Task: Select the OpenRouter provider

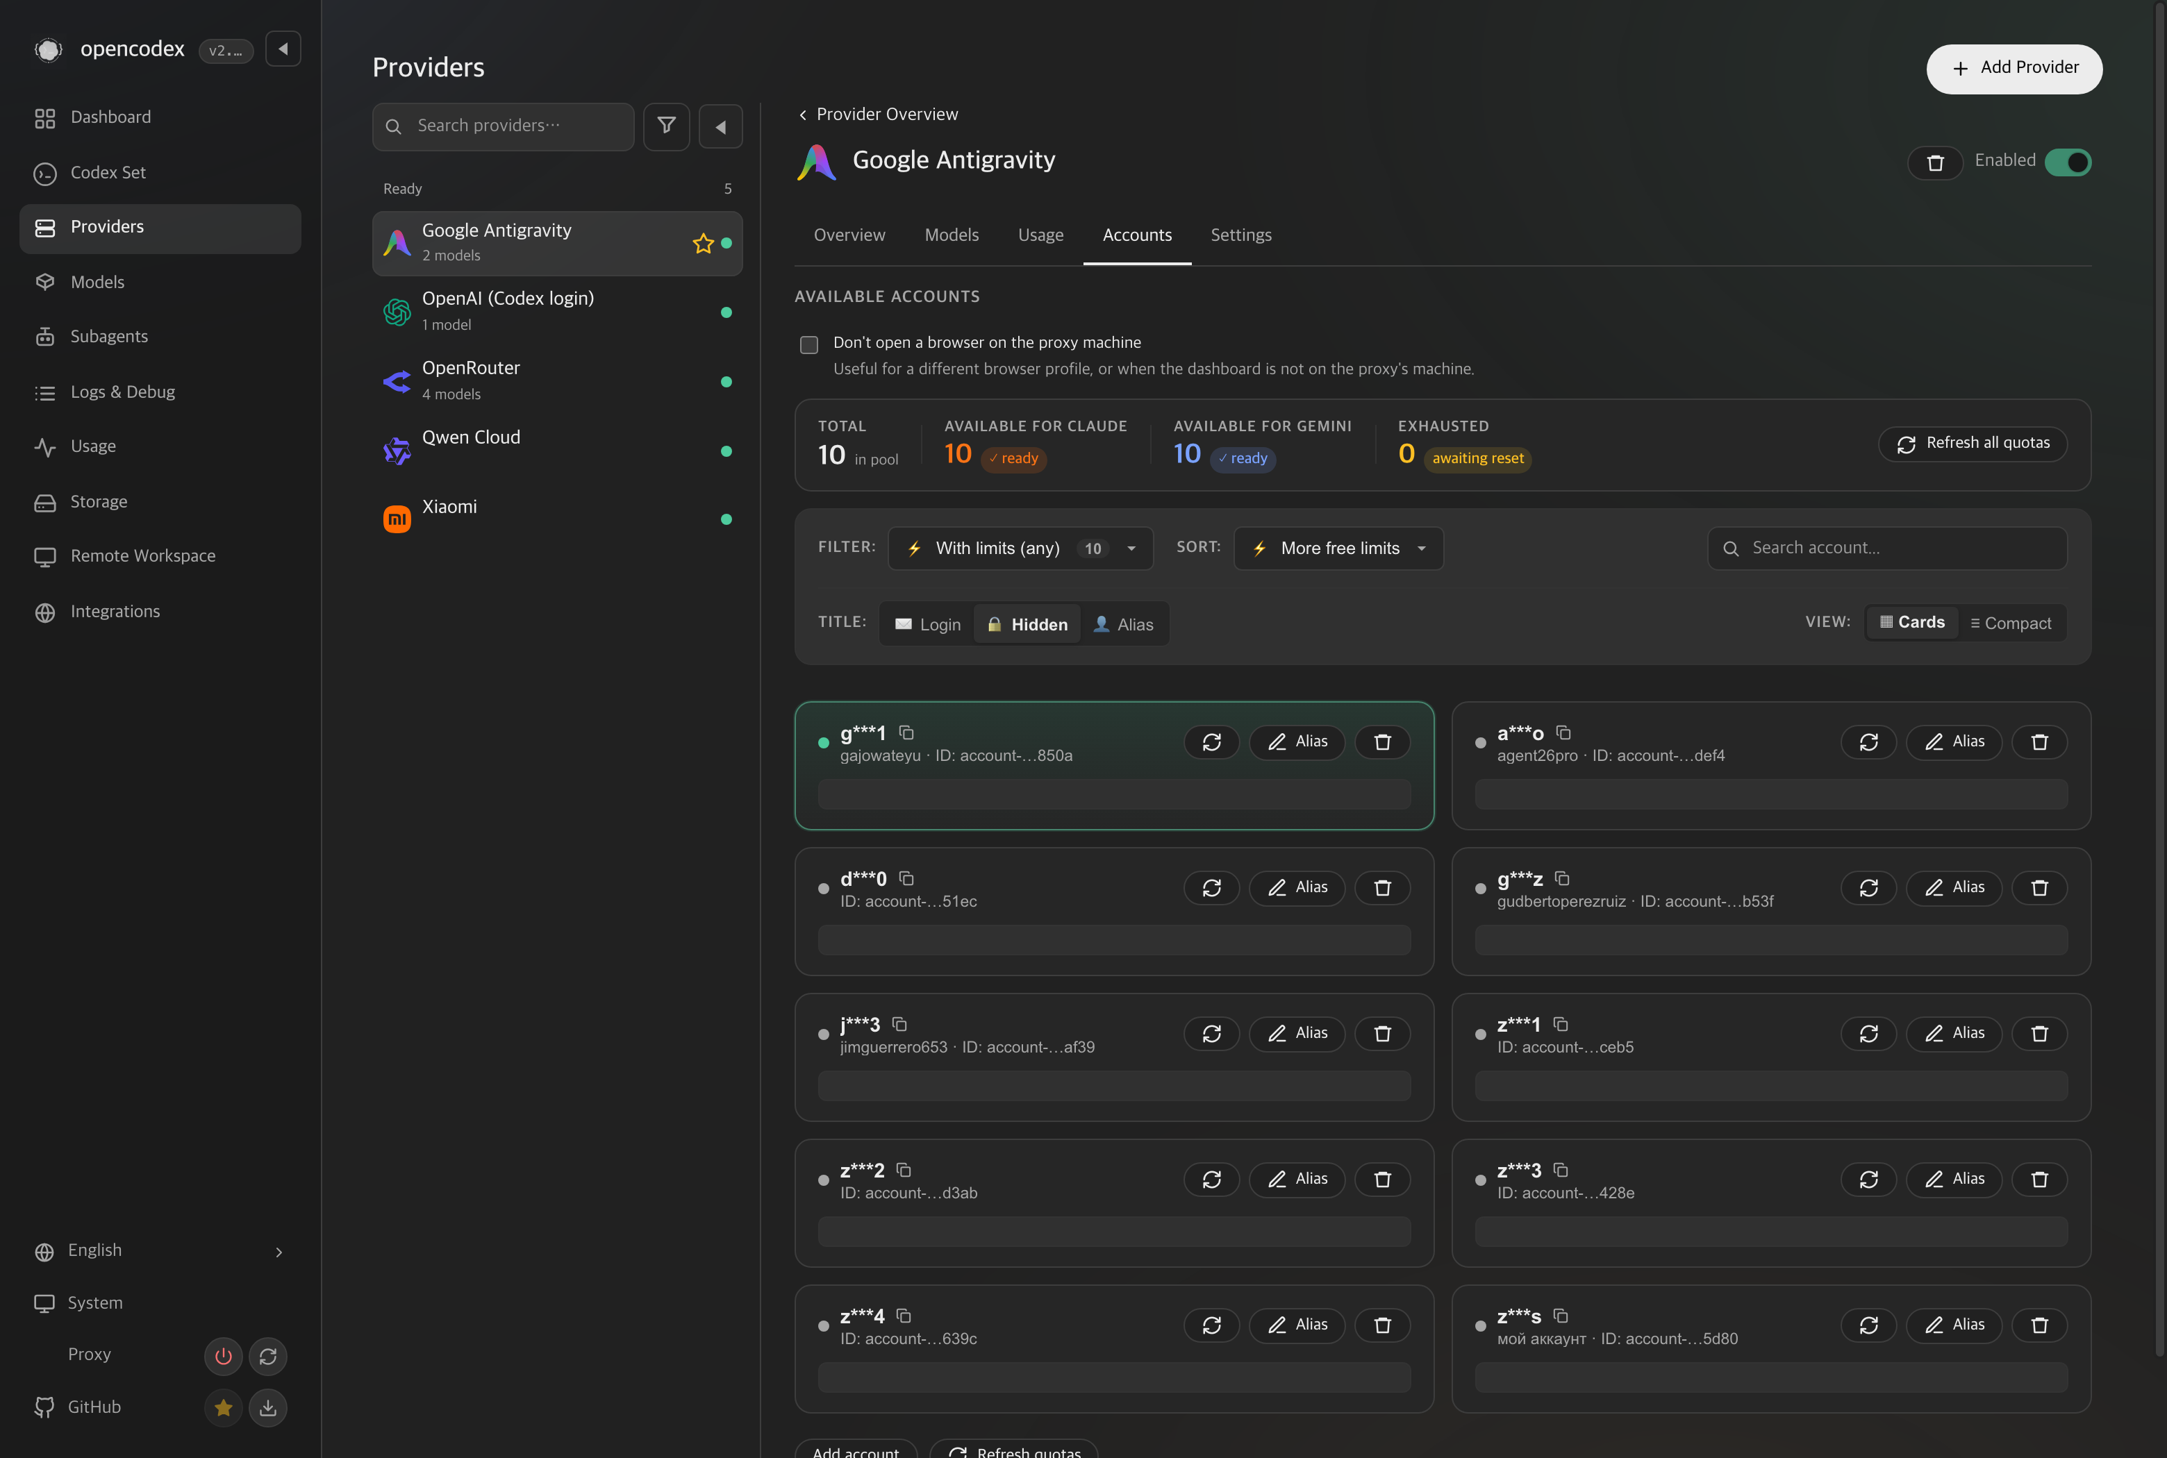Action: (x=557, y=381)
